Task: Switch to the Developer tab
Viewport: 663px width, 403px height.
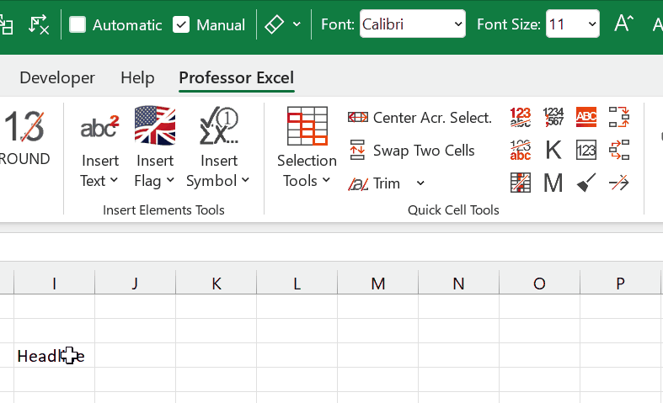Action: tap(57, 77)
